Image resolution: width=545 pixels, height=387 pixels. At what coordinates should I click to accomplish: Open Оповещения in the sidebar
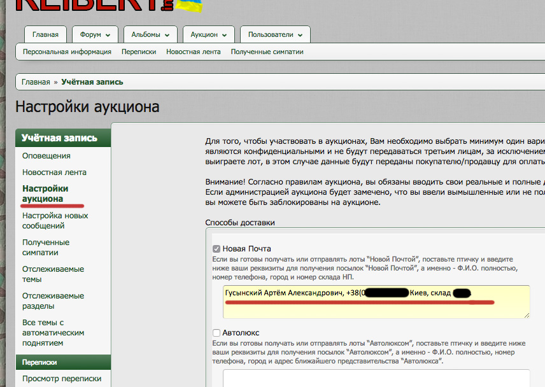click(46, 156)
